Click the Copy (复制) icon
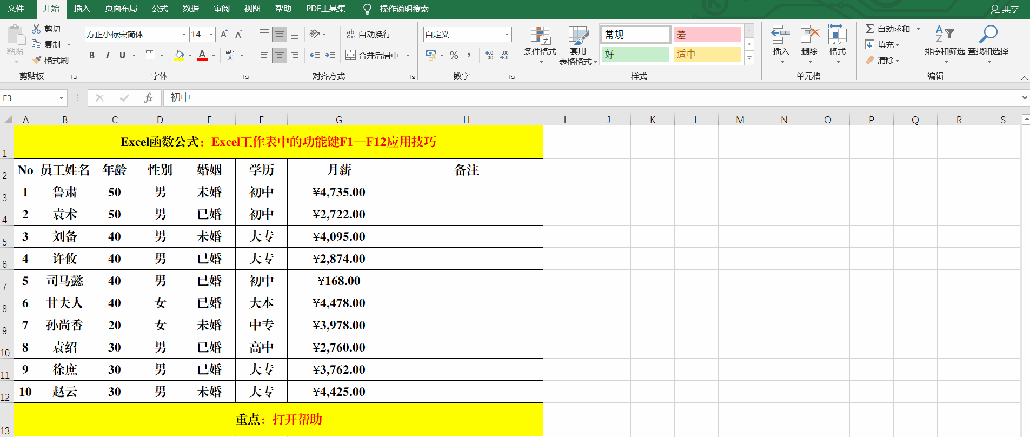1030x437 pixels. point(36,44)
